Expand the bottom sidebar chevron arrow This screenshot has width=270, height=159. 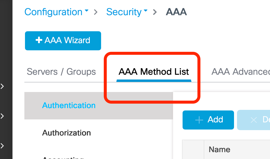(2, 146)
